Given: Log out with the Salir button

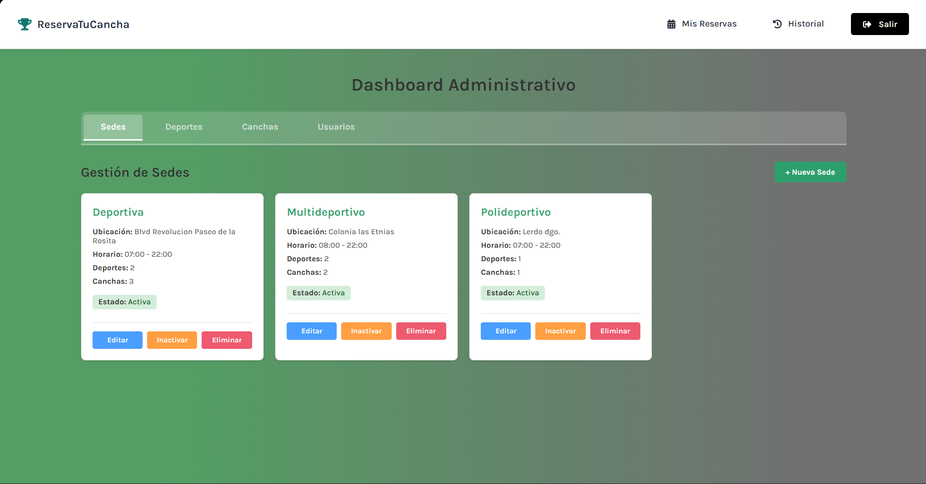Looking at the screenshot, I should [879, 24].
